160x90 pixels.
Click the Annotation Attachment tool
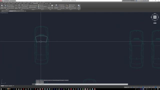tap(56, 6)
